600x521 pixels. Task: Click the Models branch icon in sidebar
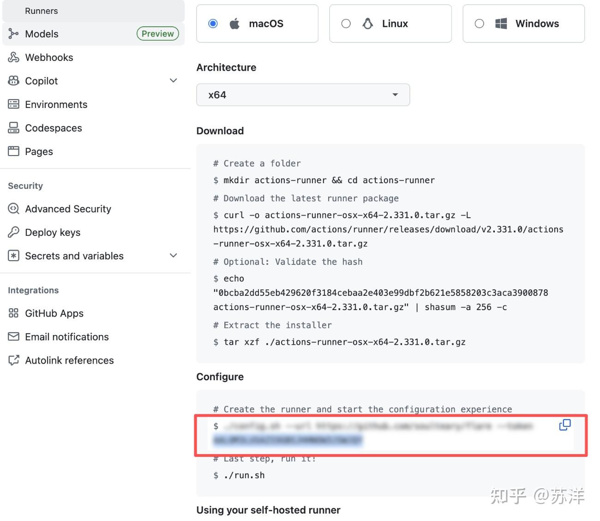click(x=13, y=34)
